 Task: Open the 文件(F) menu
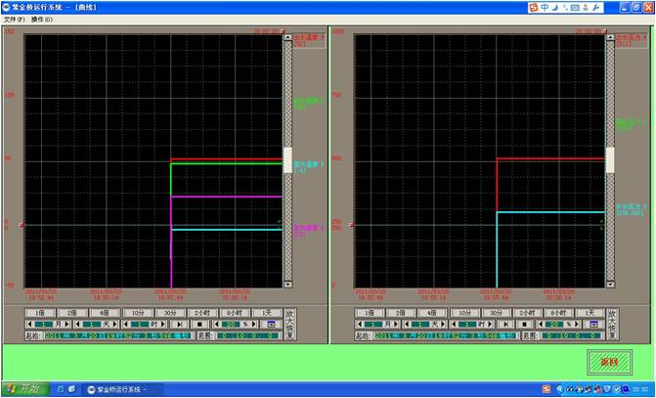[x=14, y=20]
